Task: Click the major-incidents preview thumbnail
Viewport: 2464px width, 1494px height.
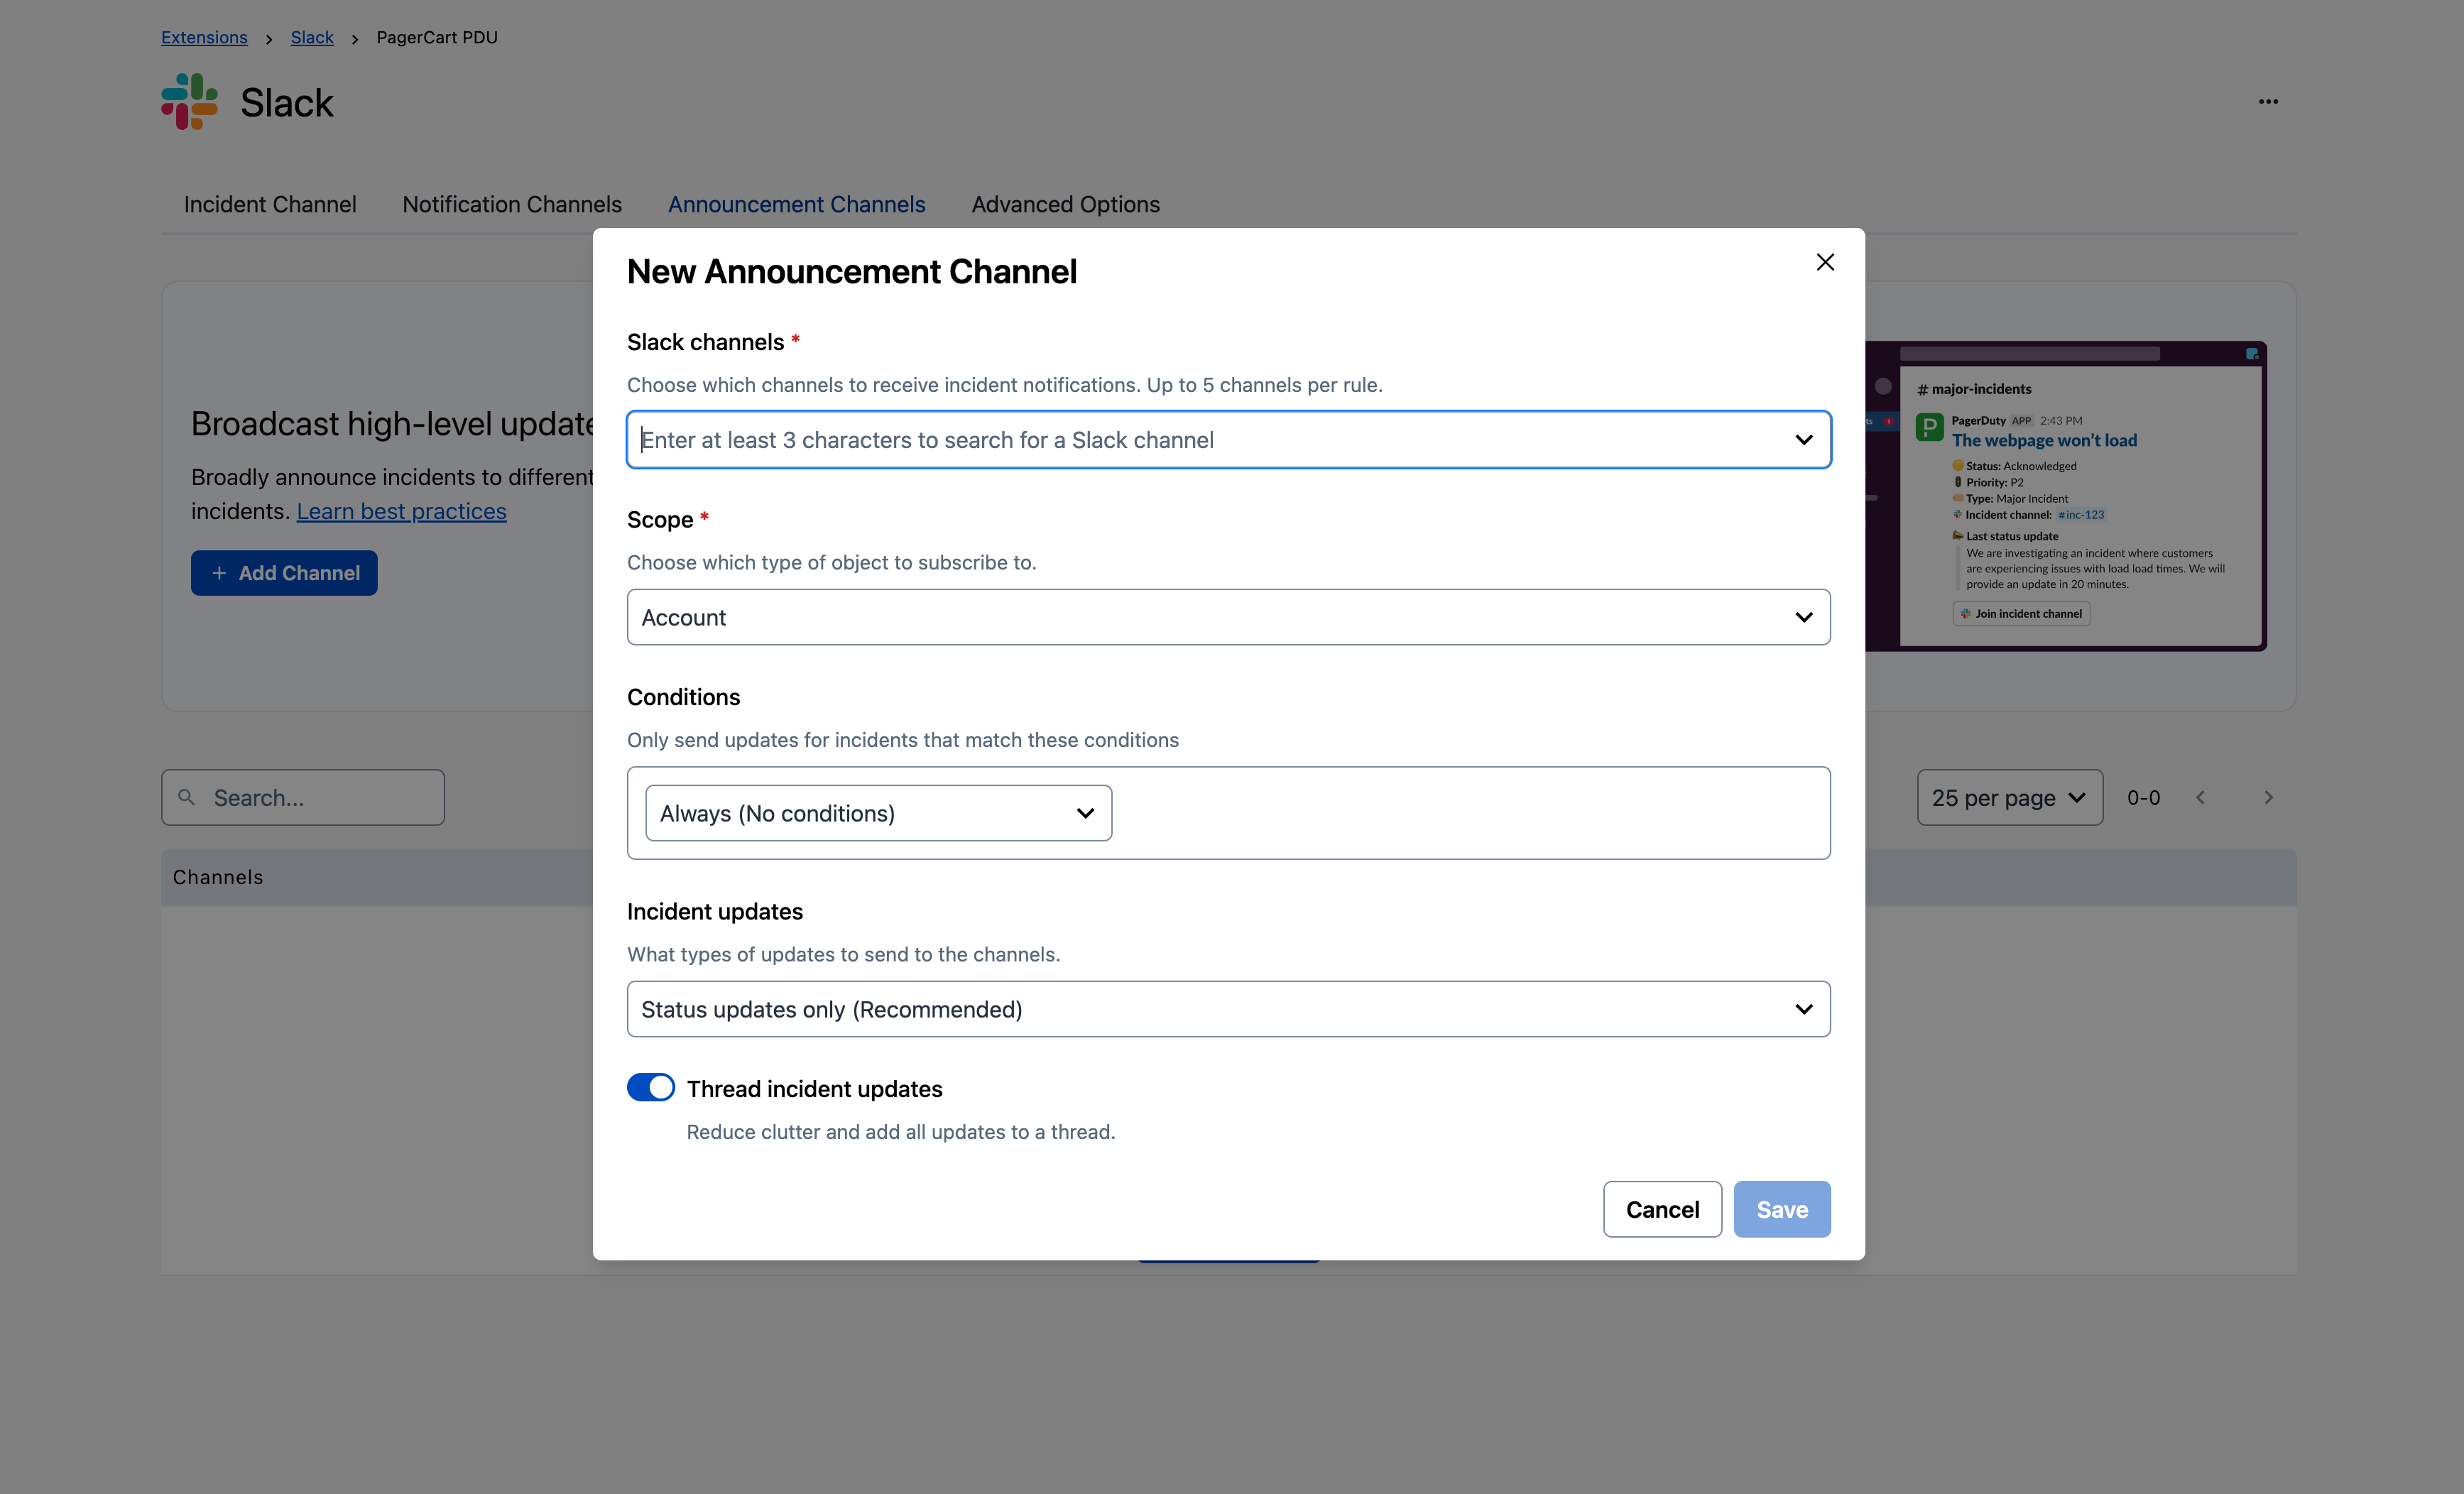Action: (x=2066, y=496)
